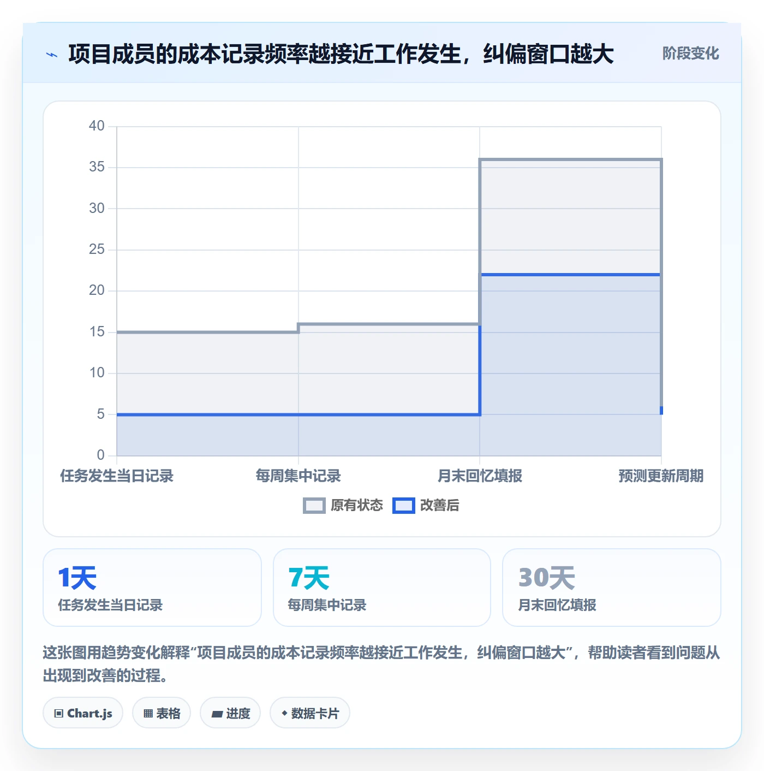Click the chart title about 纠偏窗口越大
764x771 pixels.
(341, 54)
